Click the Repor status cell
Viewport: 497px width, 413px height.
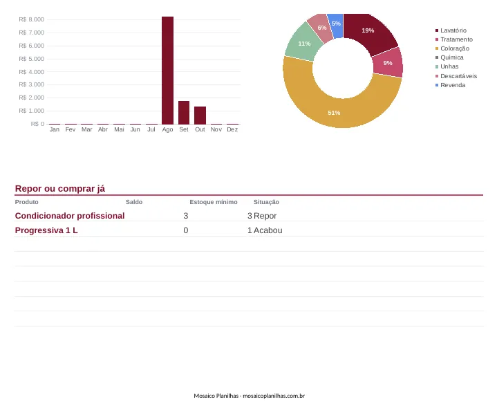click(x=265, y=216)
